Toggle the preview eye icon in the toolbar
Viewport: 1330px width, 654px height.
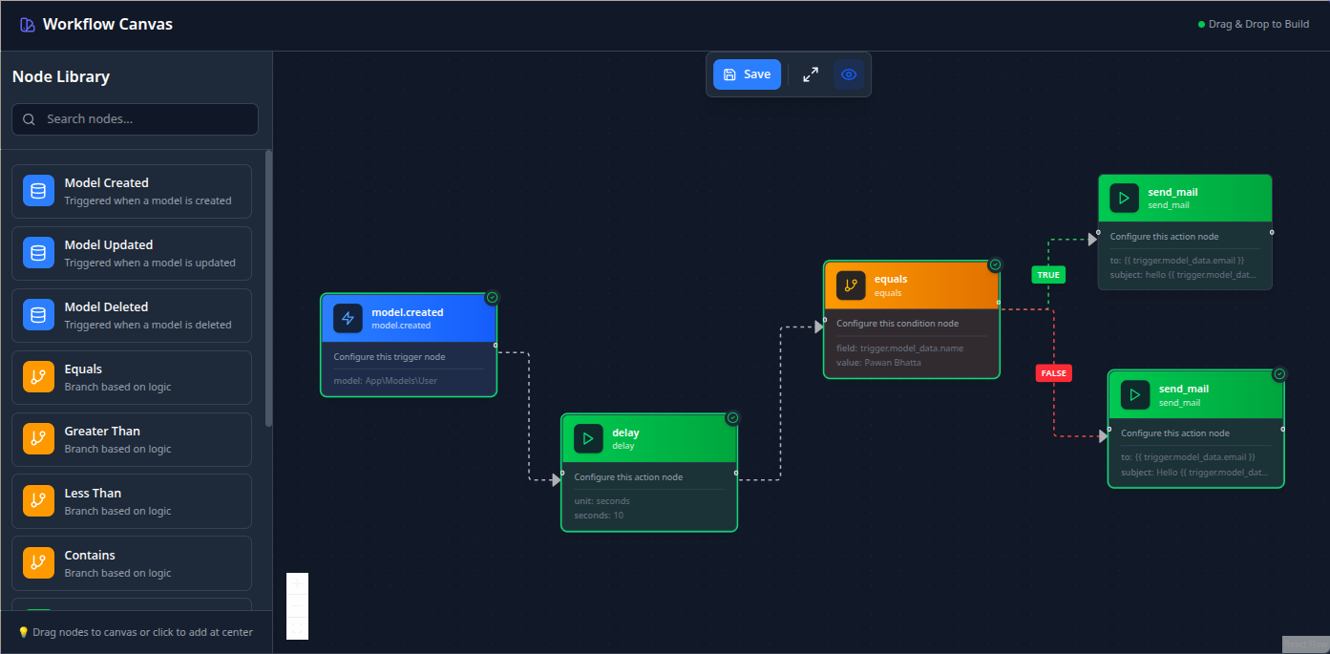point(849,74)
